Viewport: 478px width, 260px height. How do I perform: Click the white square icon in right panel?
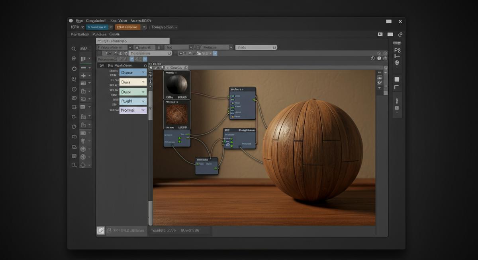pyautogui.click(x=397, y=80)
